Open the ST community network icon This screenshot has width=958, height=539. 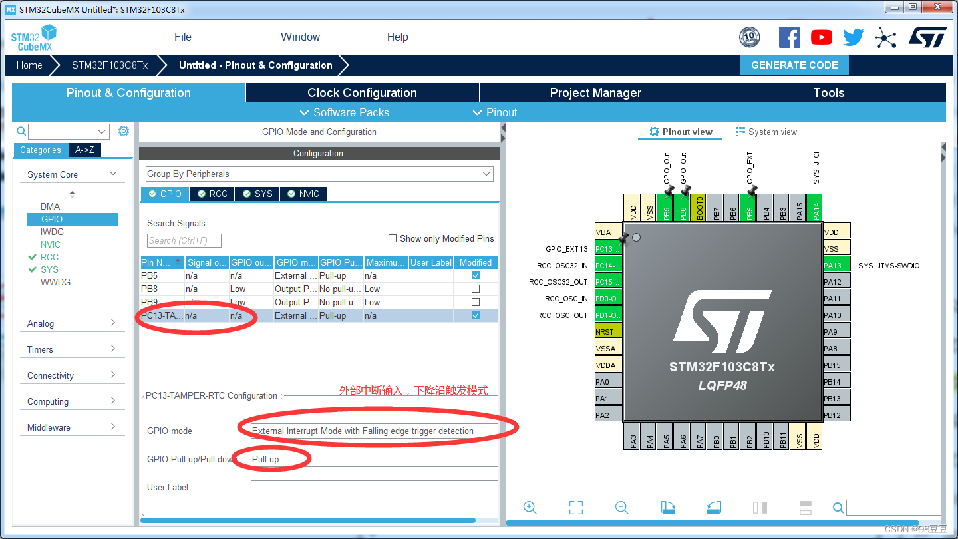[885, 37]
